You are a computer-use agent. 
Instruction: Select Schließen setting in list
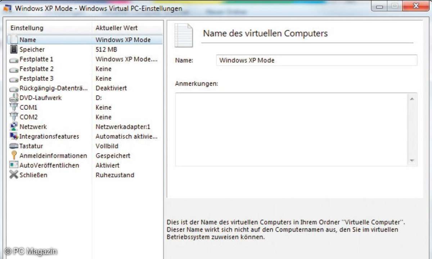pyautogui.click(x=33, y=176)
